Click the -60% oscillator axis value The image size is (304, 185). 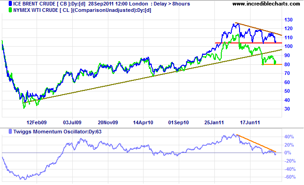[290, 177]
